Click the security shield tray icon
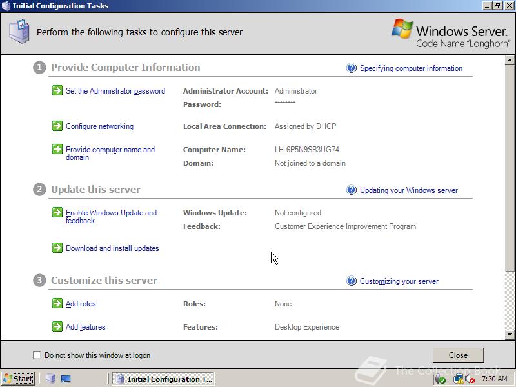The width and height of the screenshot is (516, 387). [x=441, y=379]
